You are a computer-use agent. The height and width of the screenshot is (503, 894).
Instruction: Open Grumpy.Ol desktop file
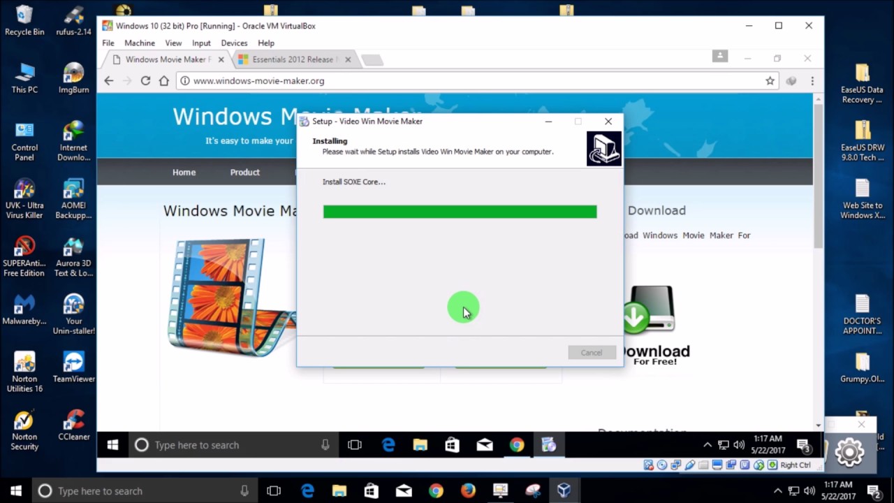[862, 369]
